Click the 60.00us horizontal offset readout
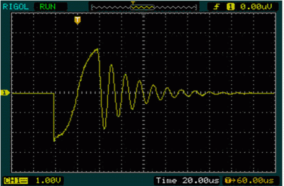The height and width of the screenshot is (186, 284). pyautogui.click(x=255, y=181)
